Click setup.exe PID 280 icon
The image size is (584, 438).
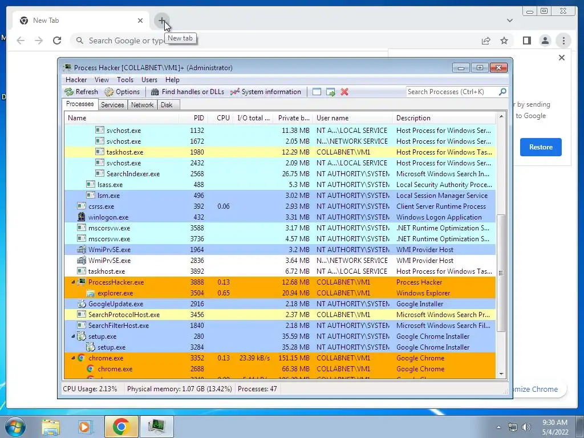(x=82, y=336)
